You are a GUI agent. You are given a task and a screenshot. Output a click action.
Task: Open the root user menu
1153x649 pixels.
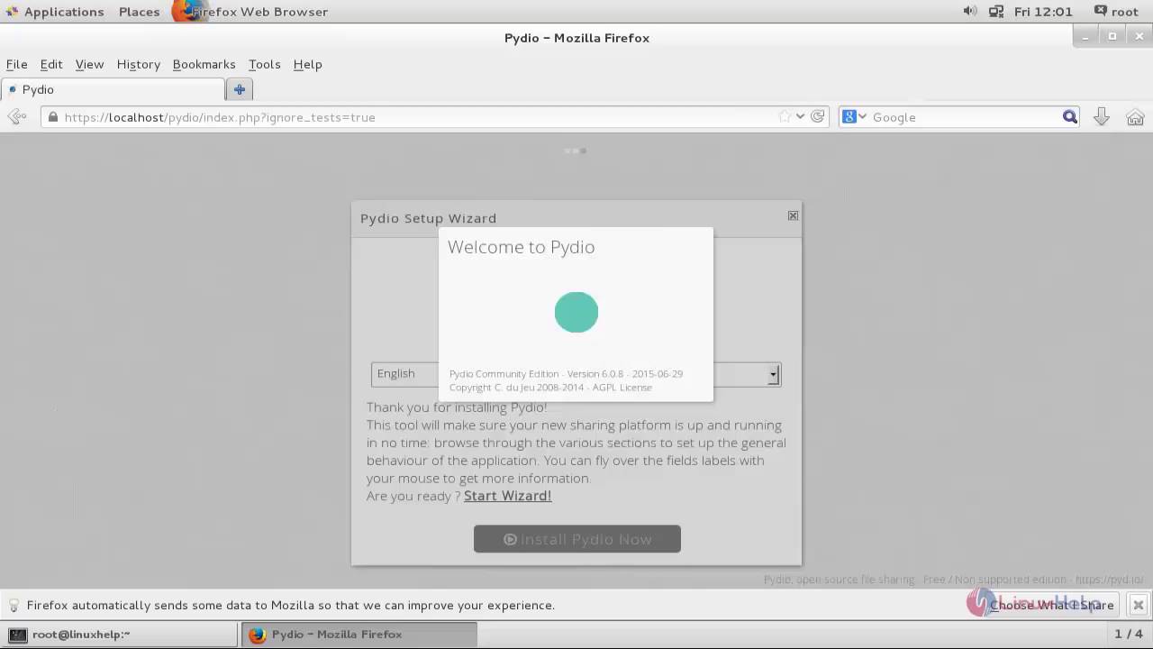tap(1116, 12)
